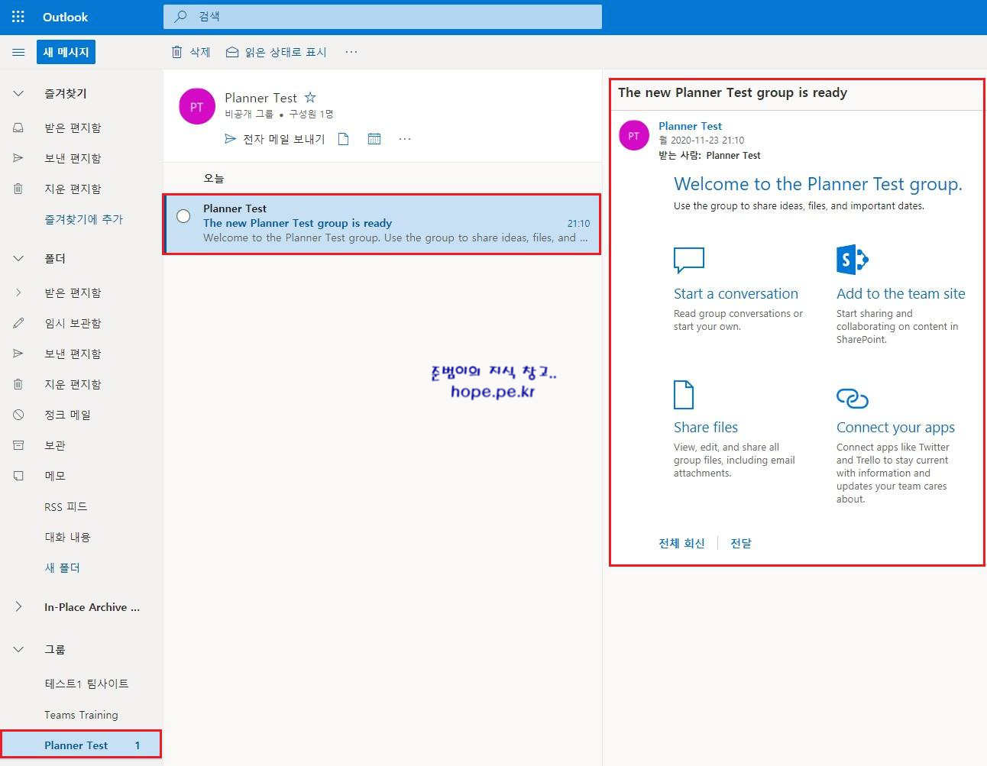
Task: Open 받은 편지함 under favorites
Action: click(x=73, y=128)
